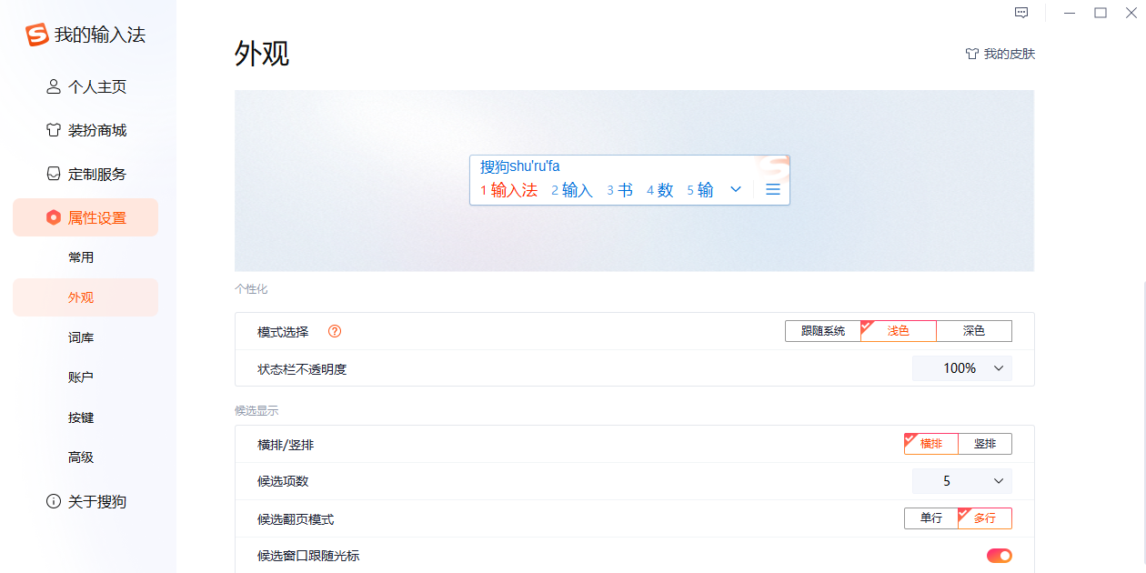
Task: Click the 定制服务 box icon
Action: coord(54,174)
